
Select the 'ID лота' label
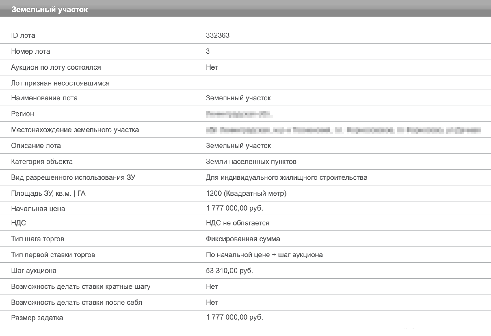tap(23, 35)
